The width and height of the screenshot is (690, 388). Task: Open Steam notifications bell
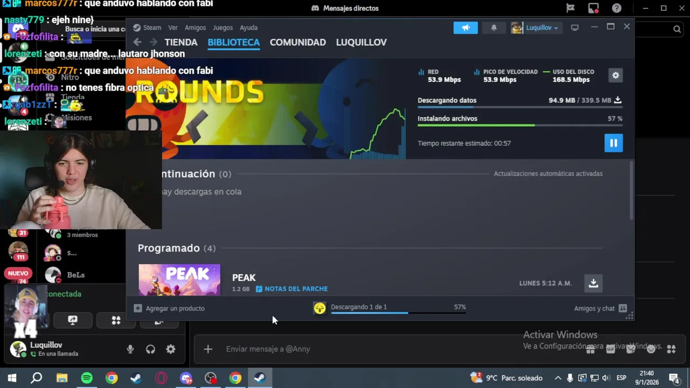(494, 27)
